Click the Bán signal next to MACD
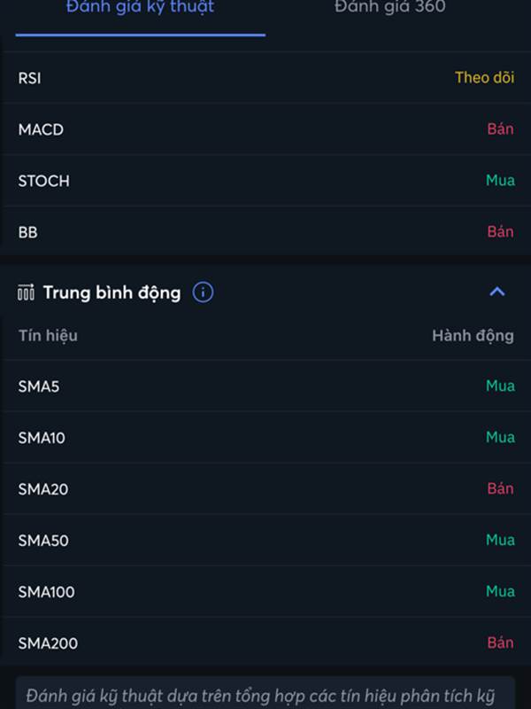531x709 pixels. [x=500, y=129]
